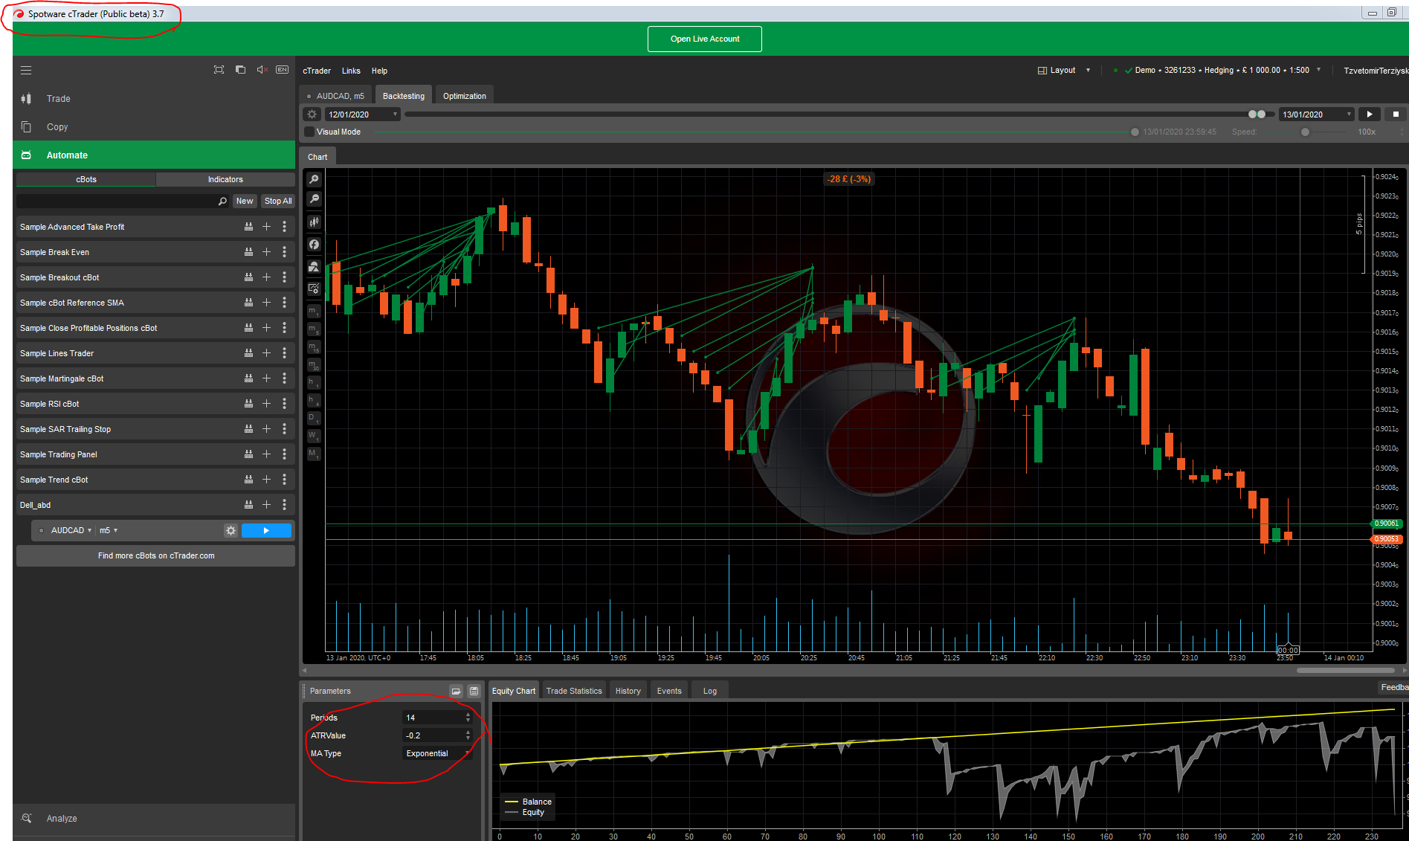Open more options for Sample Break Even
Image resolution: width=1409 pixels, height=841 pixels.
click(284, 252)
